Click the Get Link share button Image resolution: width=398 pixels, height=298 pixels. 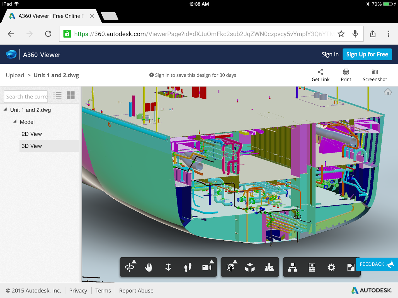coord(321,75)
